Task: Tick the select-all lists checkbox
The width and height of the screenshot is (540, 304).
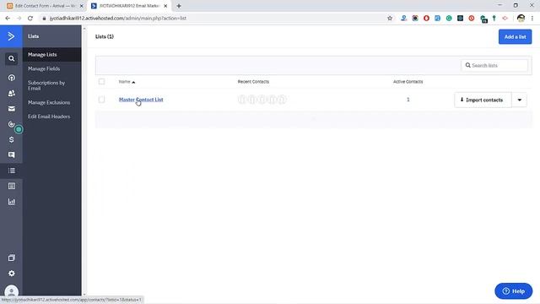Action: (101, 82)
